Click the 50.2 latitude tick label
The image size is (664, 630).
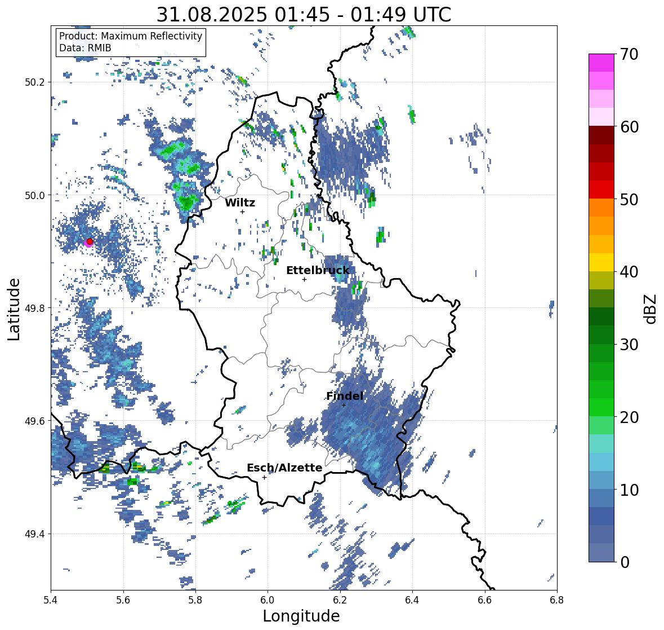pyautogui.click(x=34, y=82)
